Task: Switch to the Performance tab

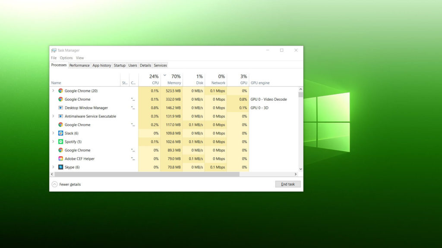Action: click(79, 65)
